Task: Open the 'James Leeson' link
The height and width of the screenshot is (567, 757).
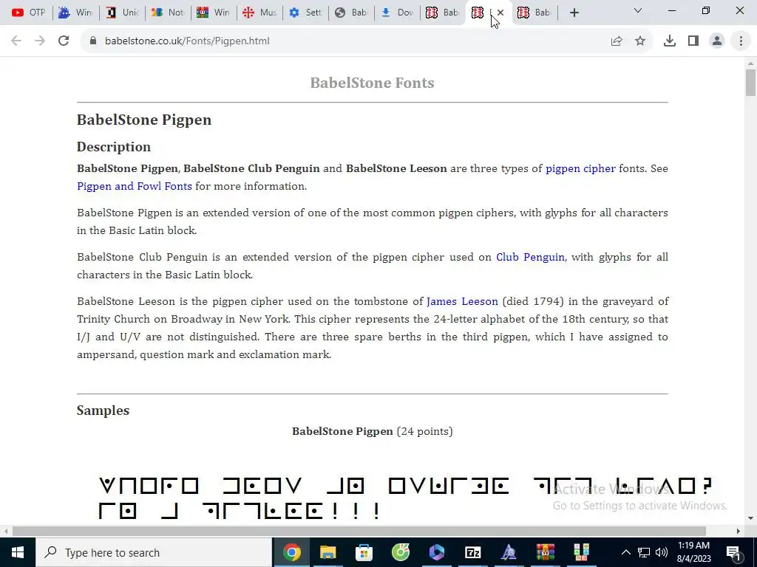Action: pos(462,301)
